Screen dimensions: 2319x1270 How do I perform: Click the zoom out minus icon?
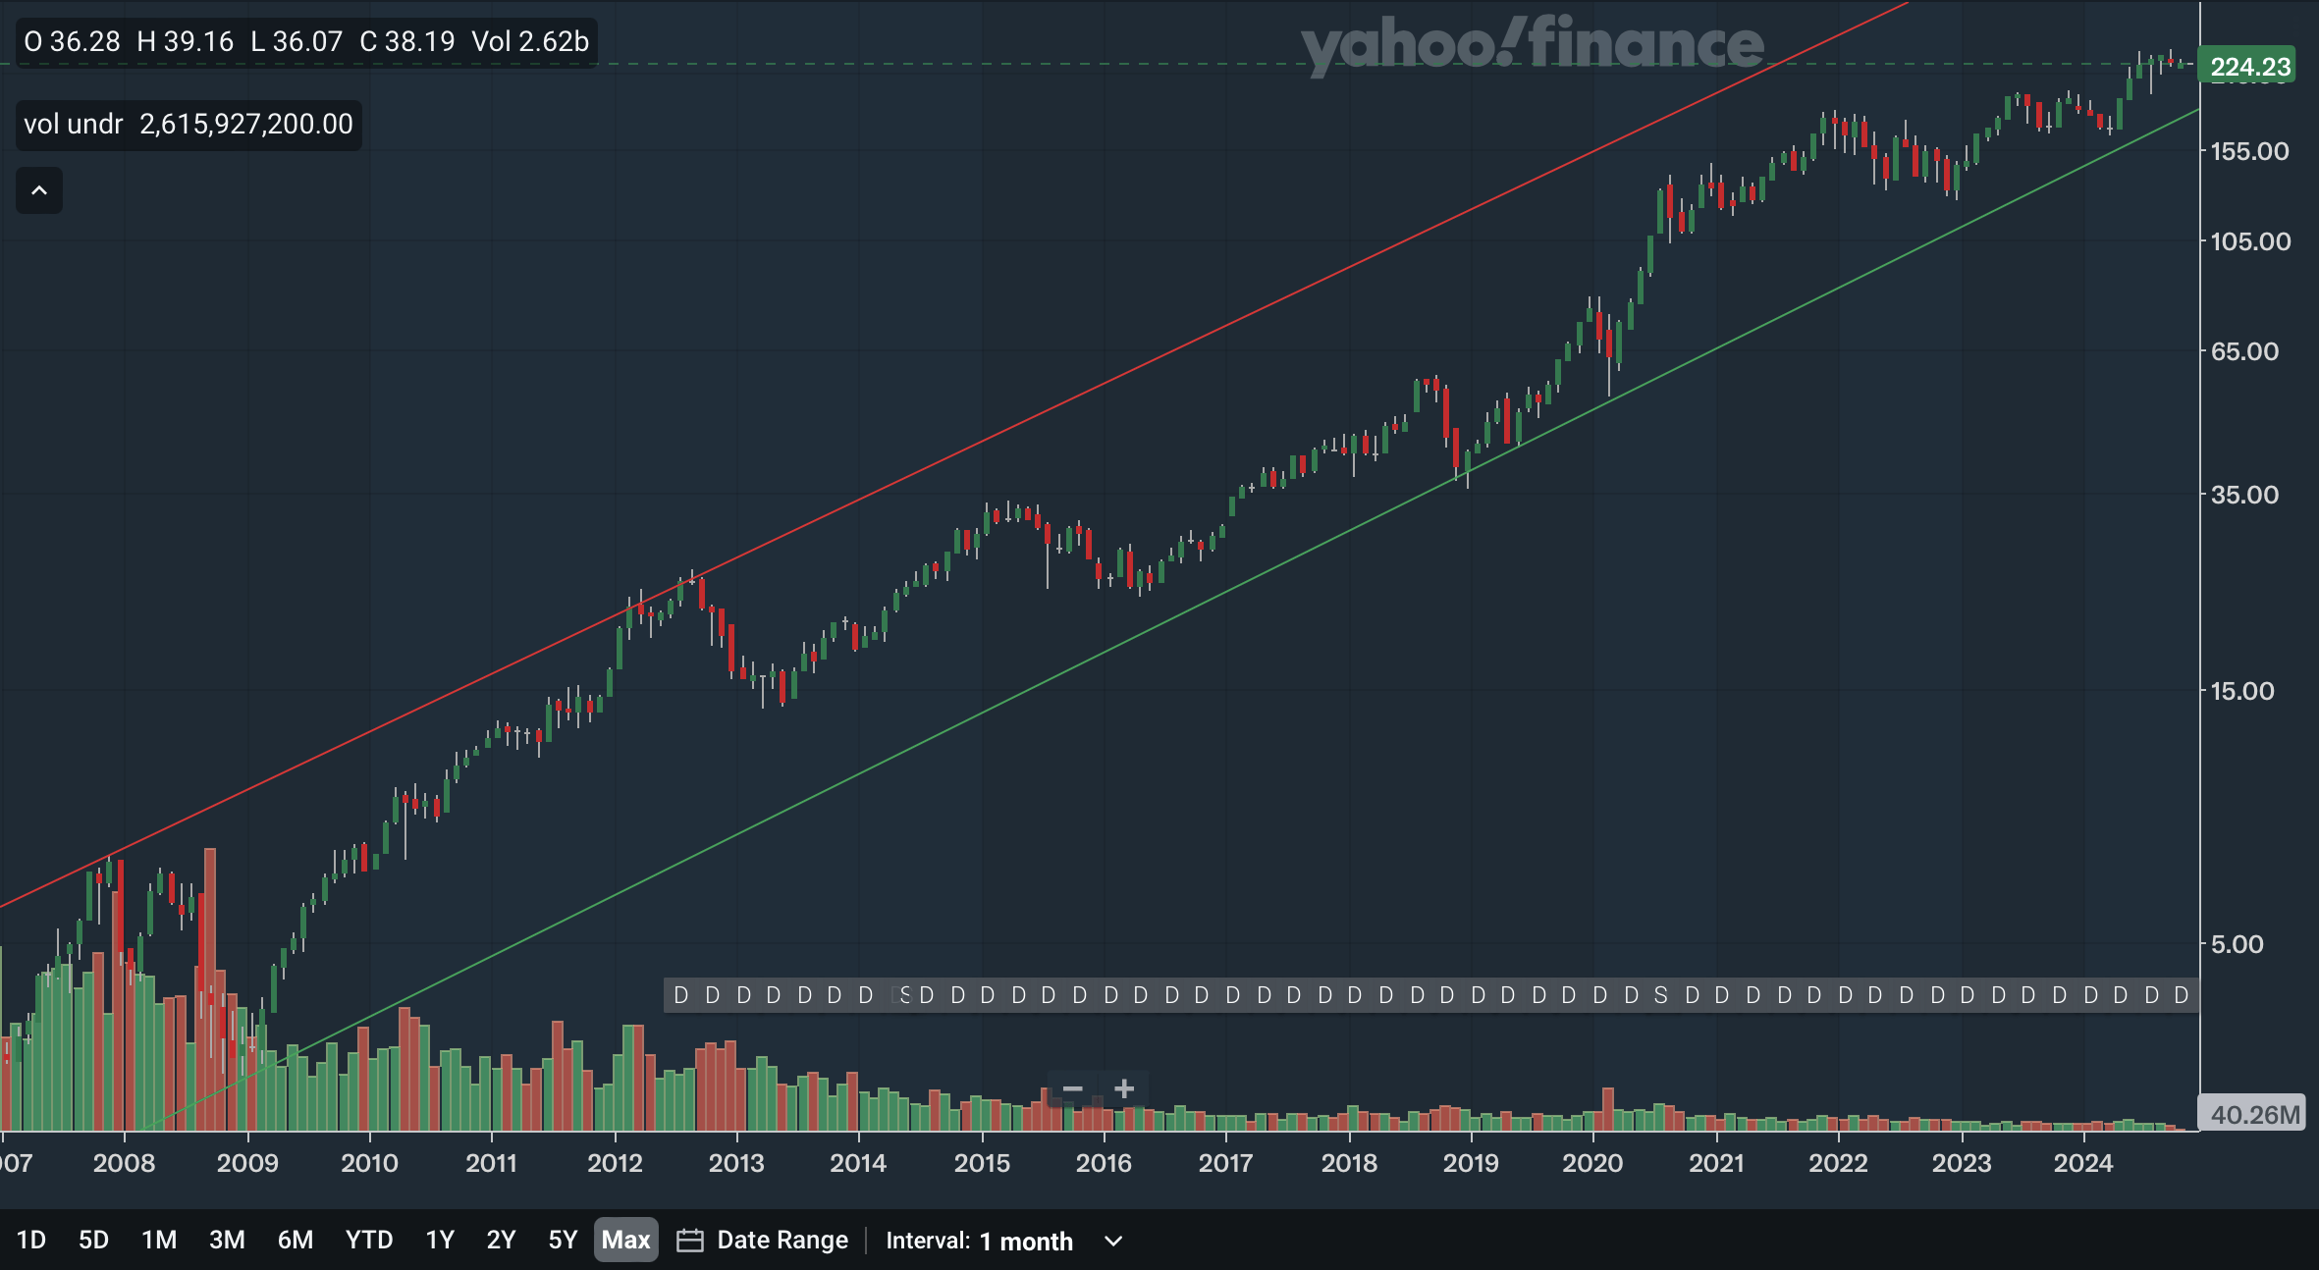[x=1072, y=1089]
